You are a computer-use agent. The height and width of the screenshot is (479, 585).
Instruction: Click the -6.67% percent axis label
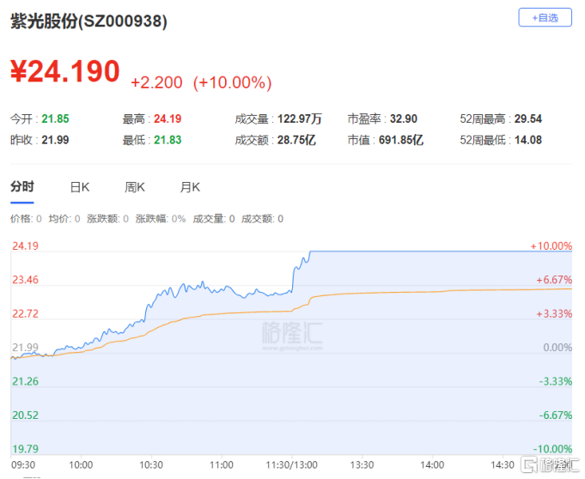pos(556,415)
